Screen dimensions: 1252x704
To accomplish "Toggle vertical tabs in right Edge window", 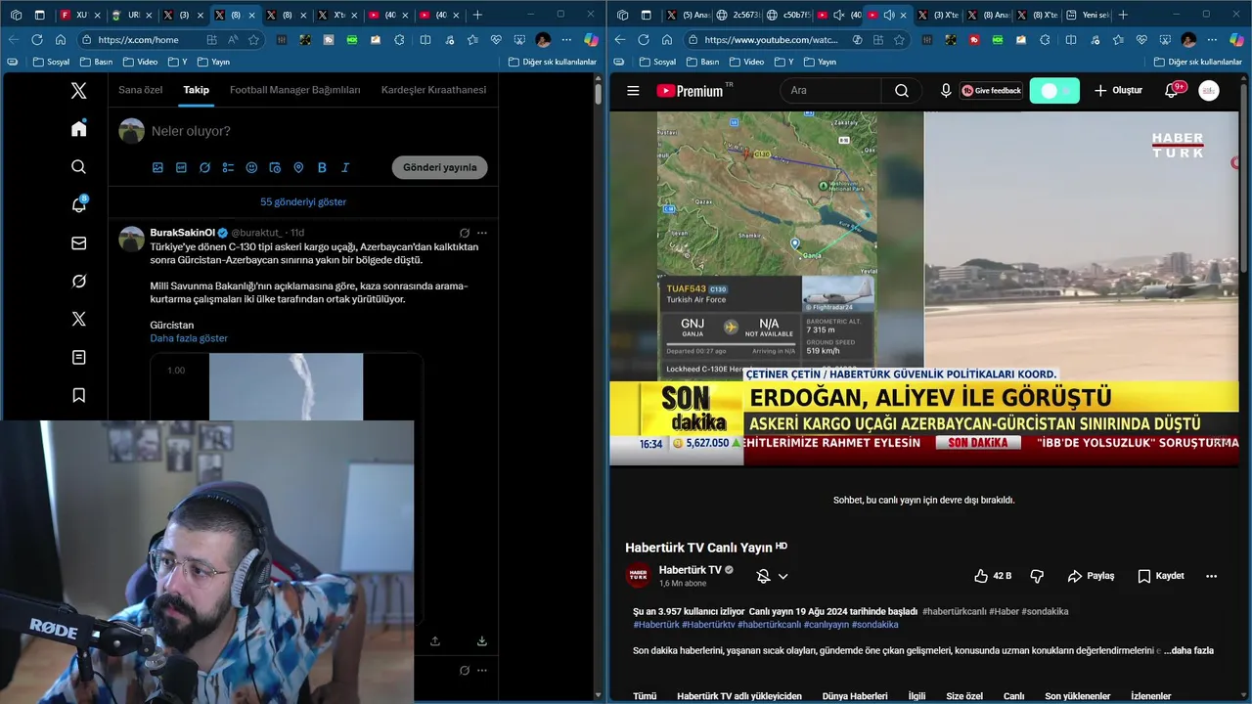I will coord(647,15).
